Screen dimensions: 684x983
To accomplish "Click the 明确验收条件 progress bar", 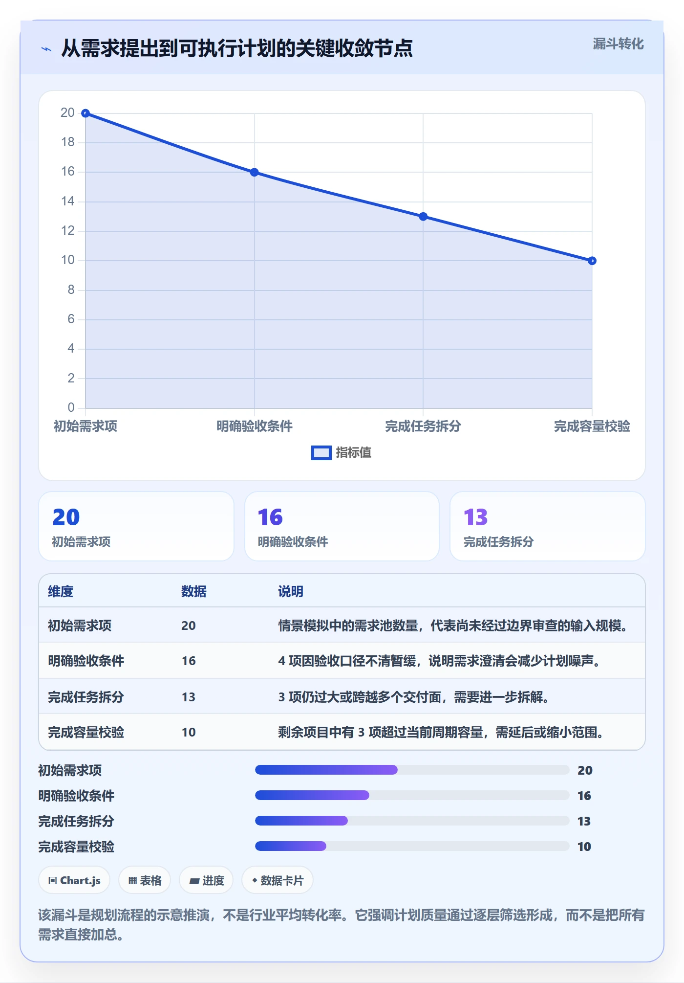I will click(412, 795).
